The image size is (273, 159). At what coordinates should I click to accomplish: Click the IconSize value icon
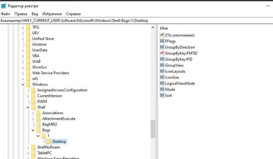point(162,77)
